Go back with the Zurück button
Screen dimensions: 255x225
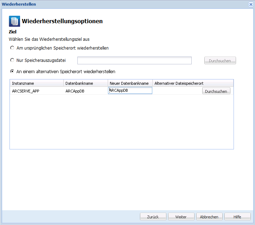coord(153,217)
